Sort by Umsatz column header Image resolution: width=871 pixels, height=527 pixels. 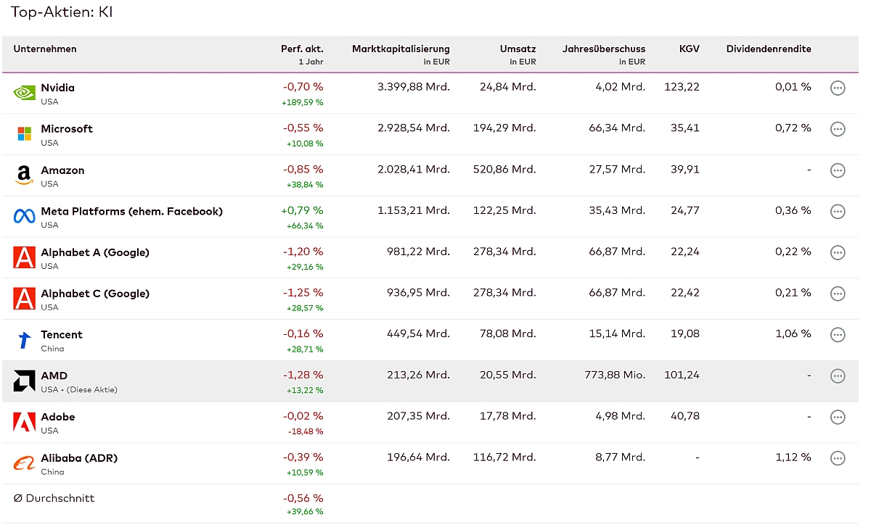coord(518,49)
